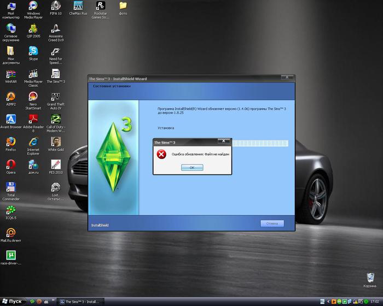Click the installation progress bar

(x=260, y=143)
